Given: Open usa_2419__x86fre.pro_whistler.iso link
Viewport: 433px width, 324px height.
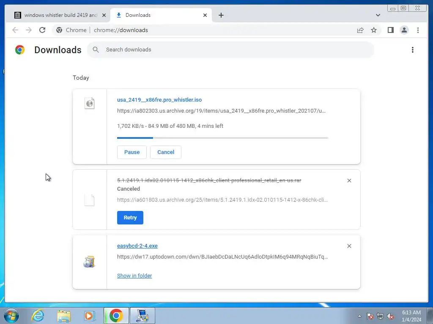Looking at the screenshot, I should [x=159, y=100].
